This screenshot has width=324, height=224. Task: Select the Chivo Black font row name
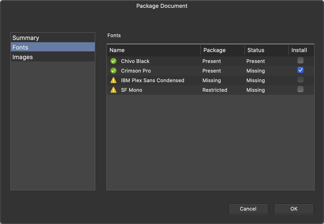tap(135, 61)
